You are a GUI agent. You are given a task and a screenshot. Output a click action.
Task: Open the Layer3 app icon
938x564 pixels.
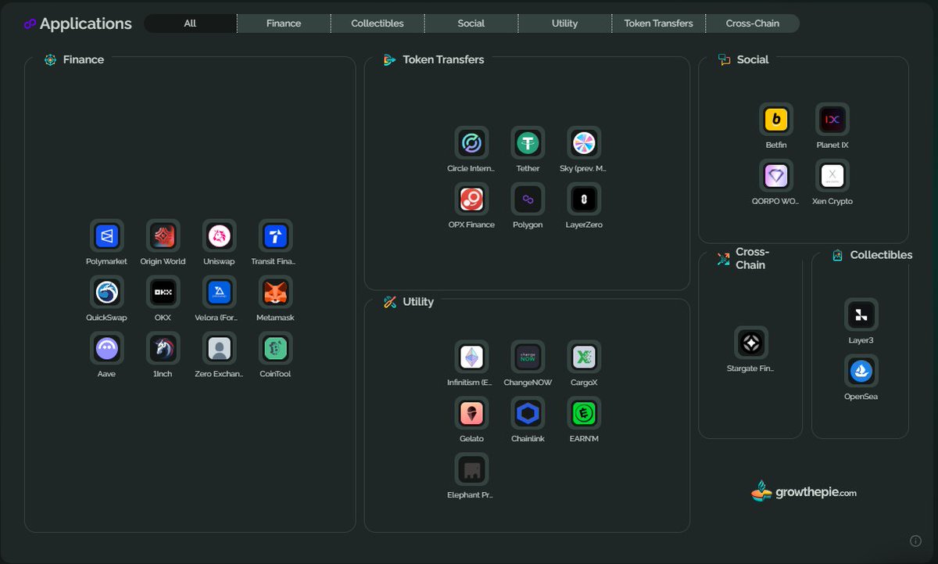coord(861,314)
